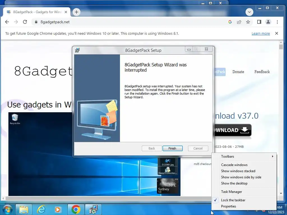Click the setup dialog title icon

tap(77, 50)
